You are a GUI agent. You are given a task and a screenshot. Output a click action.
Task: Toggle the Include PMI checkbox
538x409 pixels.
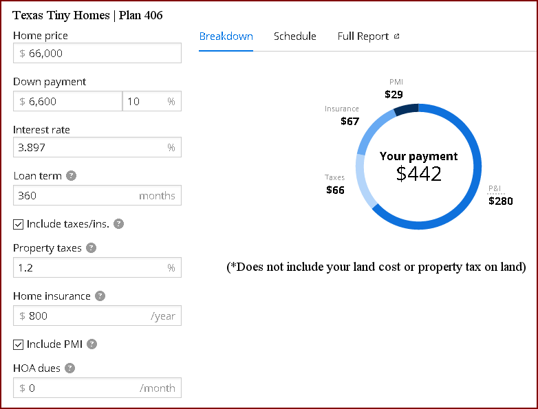click(19, 344)
